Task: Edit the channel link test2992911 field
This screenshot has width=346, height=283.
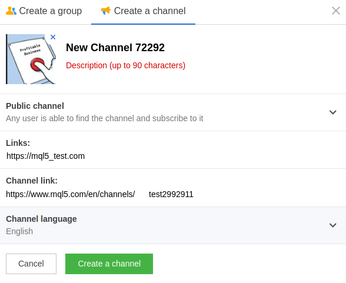Action: click(x=171, y=194)
